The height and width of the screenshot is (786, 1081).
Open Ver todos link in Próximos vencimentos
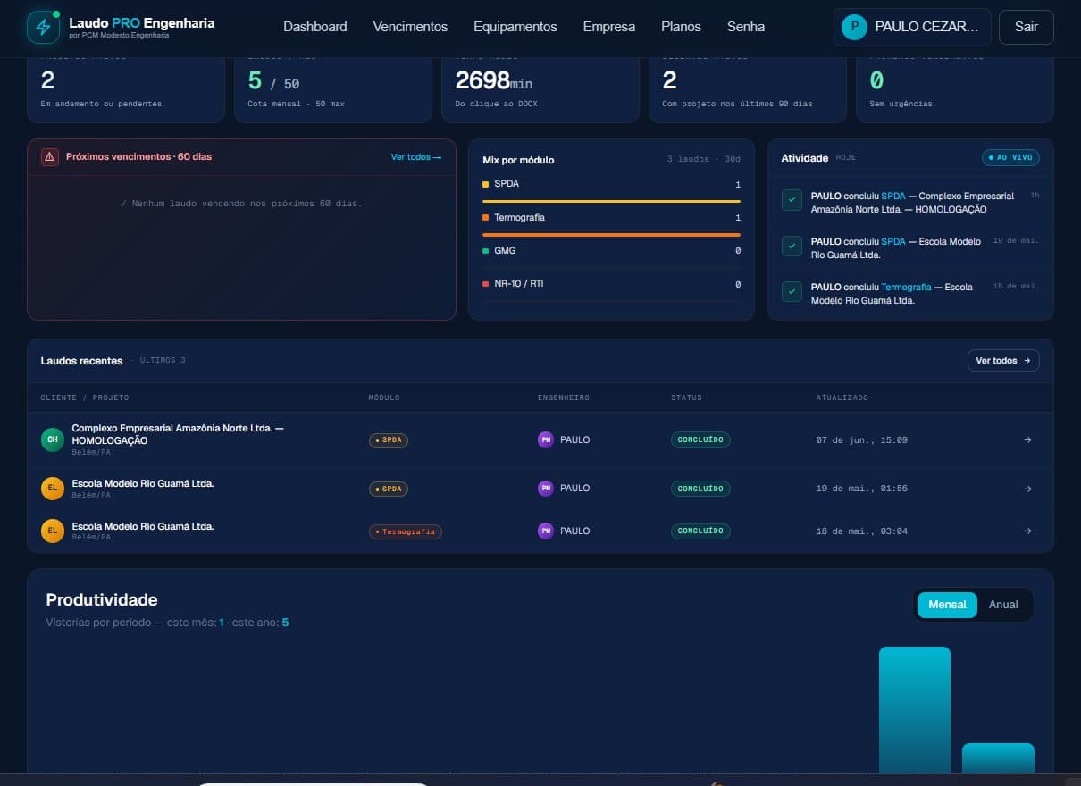(416, 157)
